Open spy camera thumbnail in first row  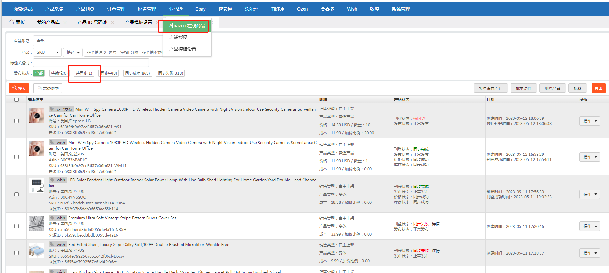tap(37, 115)
